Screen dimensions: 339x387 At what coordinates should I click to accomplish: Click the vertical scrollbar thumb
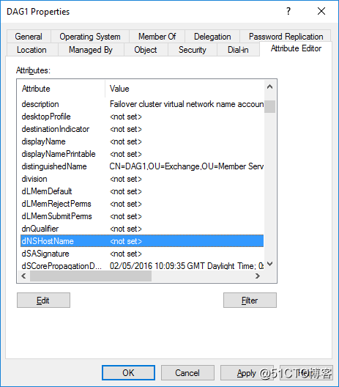click(269, 106)
